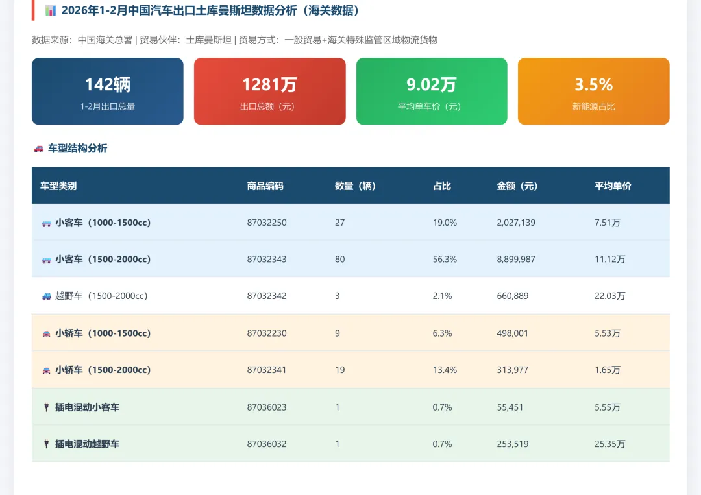This screenshot has height=495, width=701.
Task: Click the sedan icon in the 小轿车（1000-1500cc）row
Action: (45, 333)
